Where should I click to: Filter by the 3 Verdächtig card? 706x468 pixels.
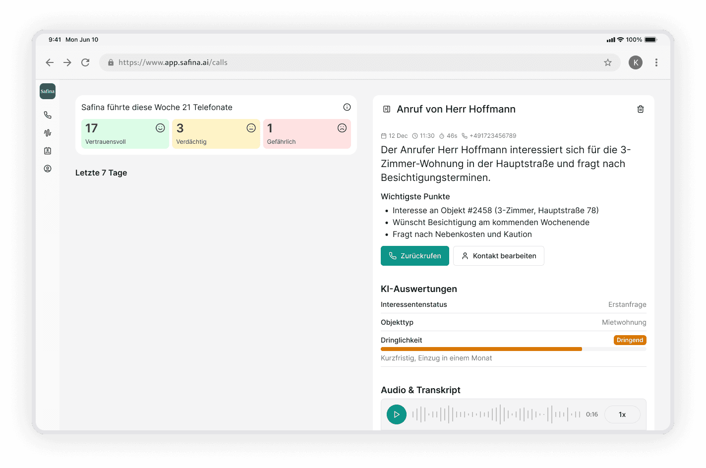tap(216, 134)
